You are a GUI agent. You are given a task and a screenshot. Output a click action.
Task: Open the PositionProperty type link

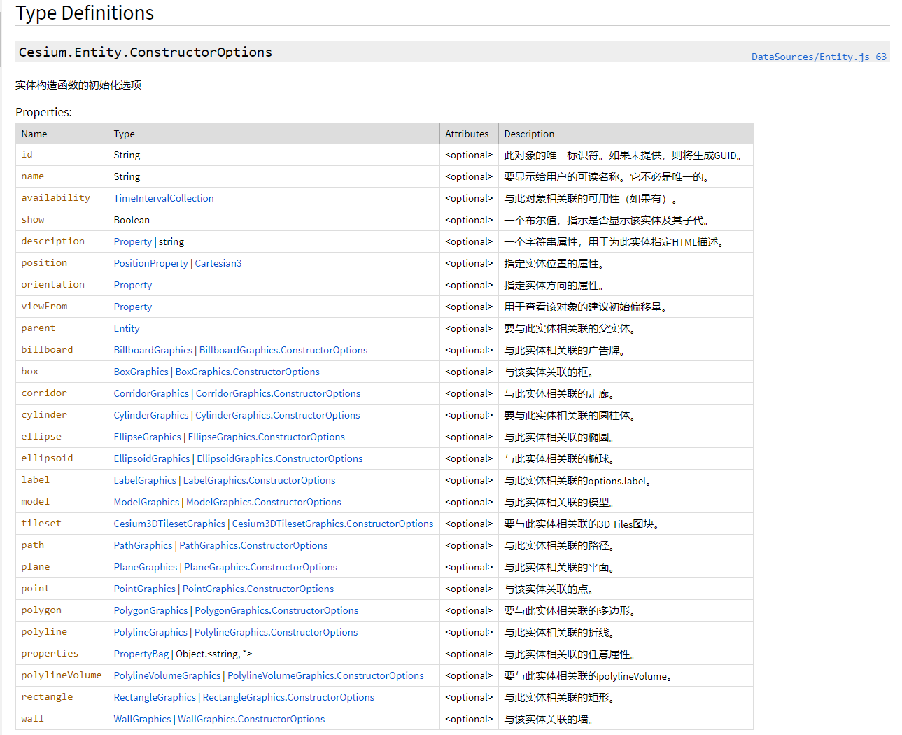pyautogui.click(x=151, y=263)
